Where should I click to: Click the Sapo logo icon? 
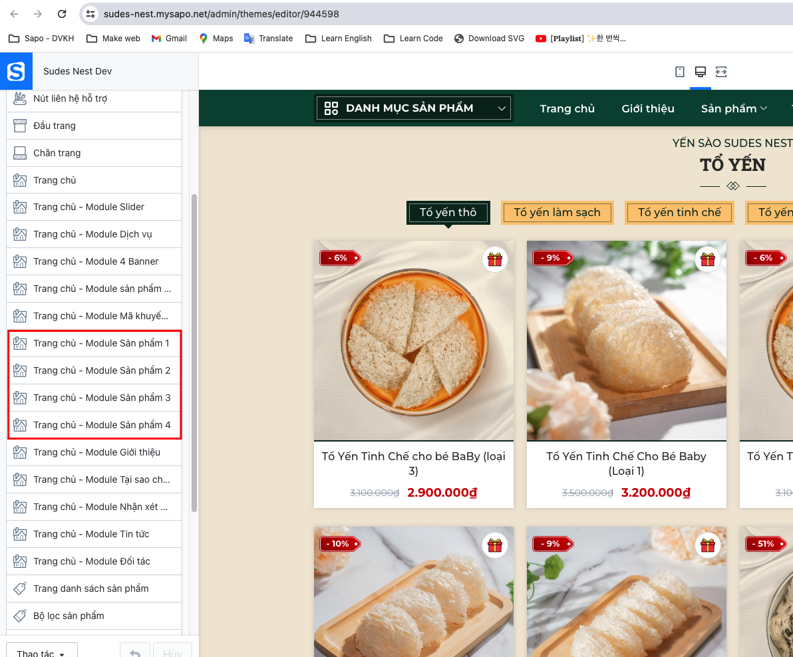tap(16, 71)
